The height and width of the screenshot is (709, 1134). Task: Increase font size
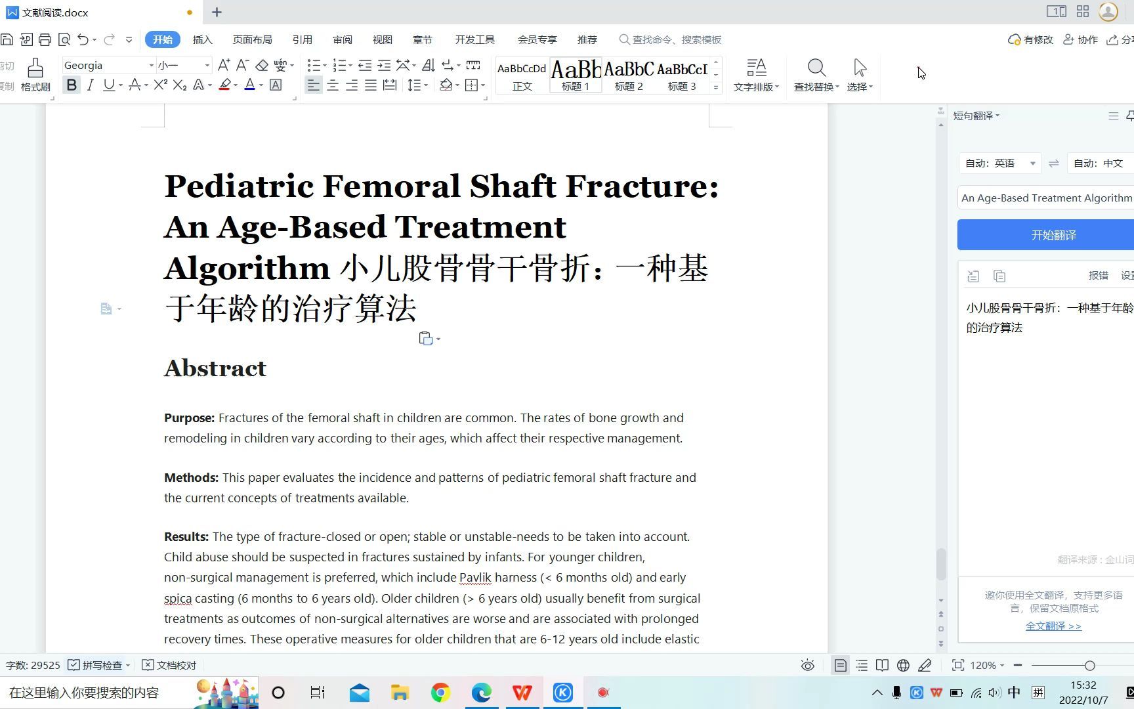224,65
